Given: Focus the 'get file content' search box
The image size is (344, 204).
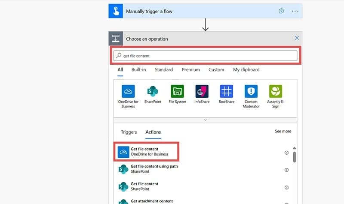Looking at the screenshot, I should point(206,56).
